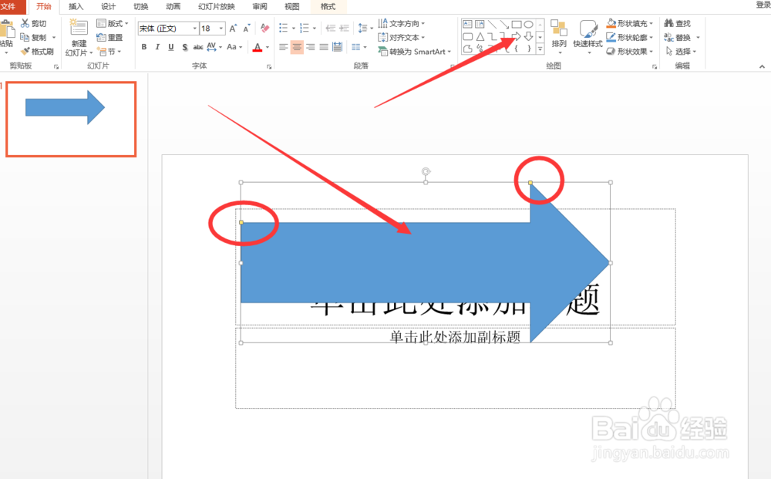
Task: Click the Copy (复制) button
Action: (33, 37)
